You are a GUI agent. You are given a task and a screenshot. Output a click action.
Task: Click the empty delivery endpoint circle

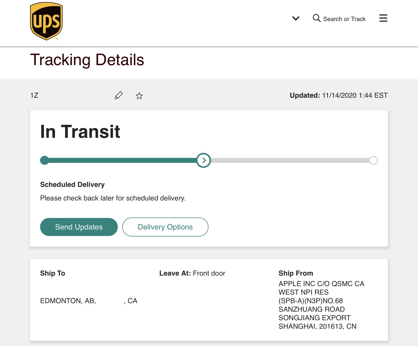click(373, 160)
